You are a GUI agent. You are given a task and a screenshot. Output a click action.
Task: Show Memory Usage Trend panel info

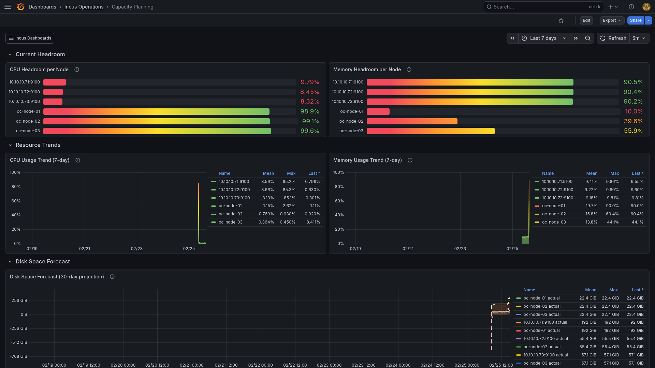click(410, 160)
